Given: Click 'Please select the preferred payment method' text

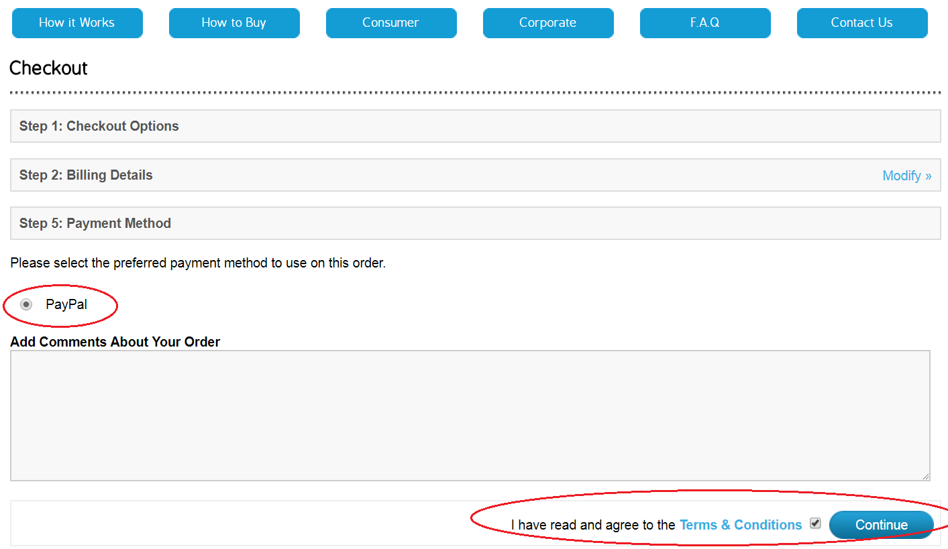Looking at the screenshot, I should click(x=198, y=263).
